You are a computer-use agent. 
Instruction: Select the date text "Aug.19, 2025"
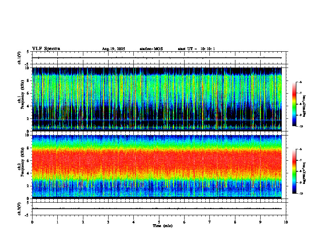point(113,49)
